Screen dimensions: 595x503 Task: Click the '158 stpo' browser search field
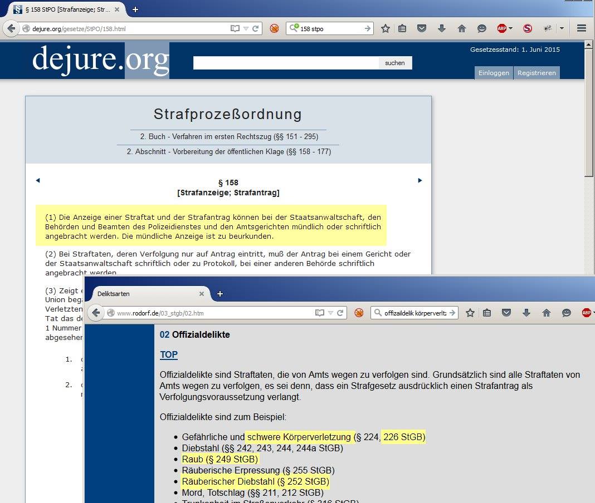(331, 29)
